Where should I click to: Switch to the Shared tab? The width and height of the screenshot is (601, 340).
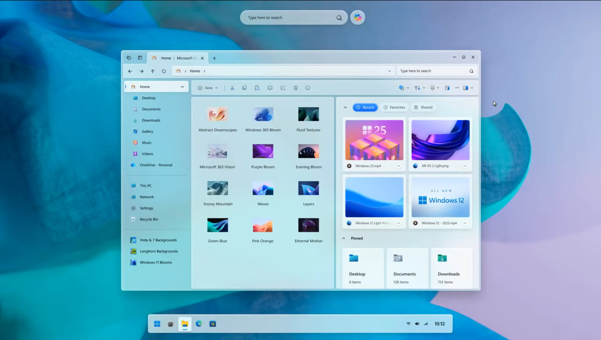click(x=423, y=107)
